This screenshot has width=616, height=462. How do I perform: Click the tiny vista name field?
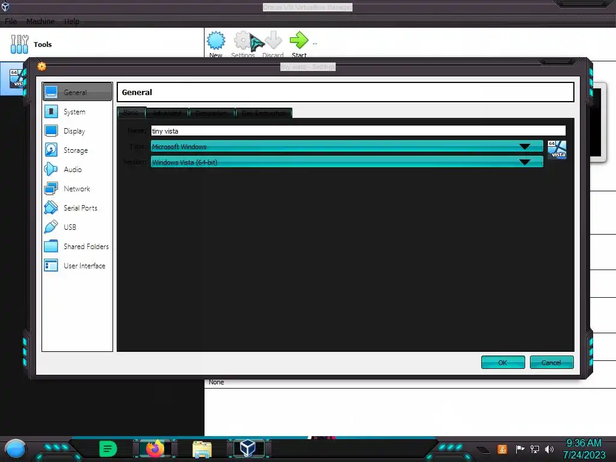(x=359, y=131)
